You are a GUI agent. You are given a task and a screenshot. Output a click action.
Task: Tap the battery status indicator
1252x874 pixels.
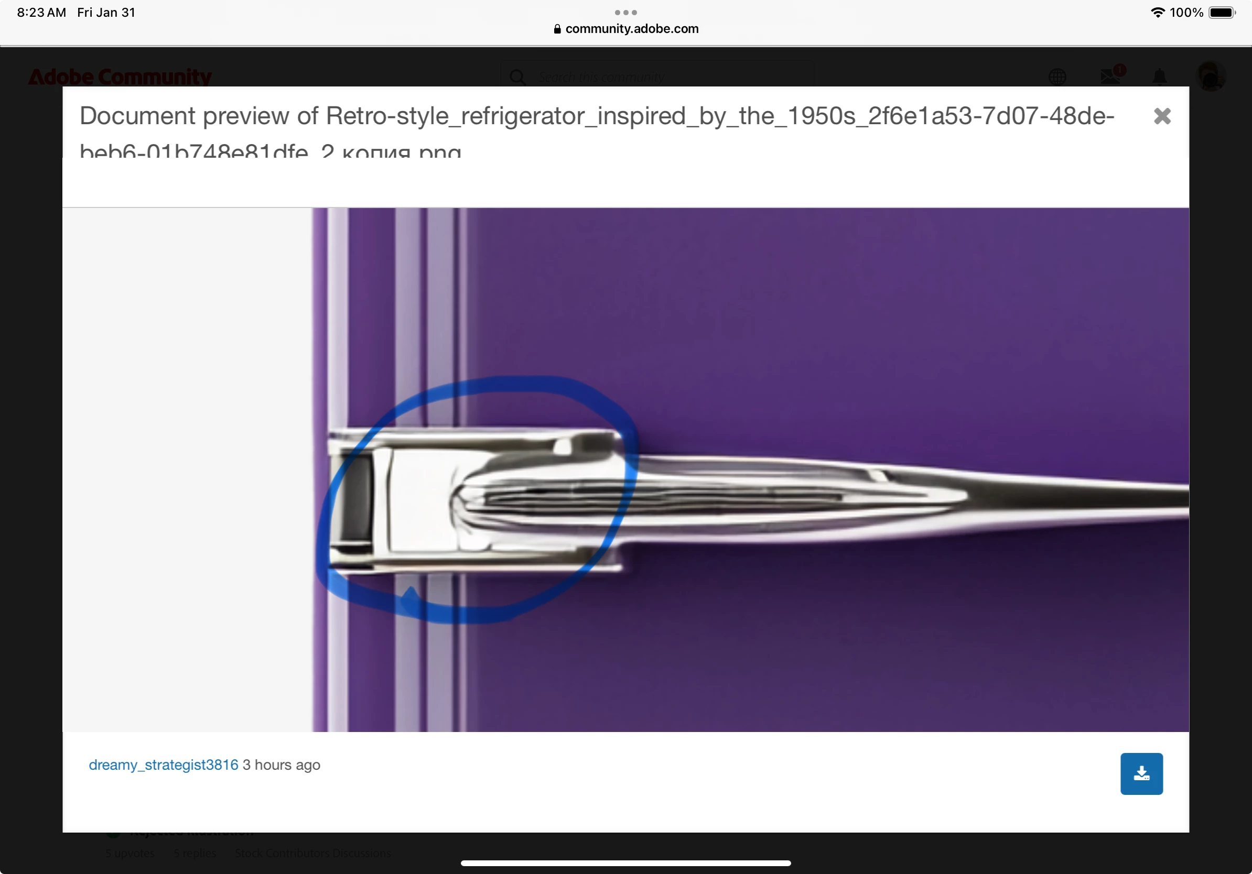tap(1222, 12)
